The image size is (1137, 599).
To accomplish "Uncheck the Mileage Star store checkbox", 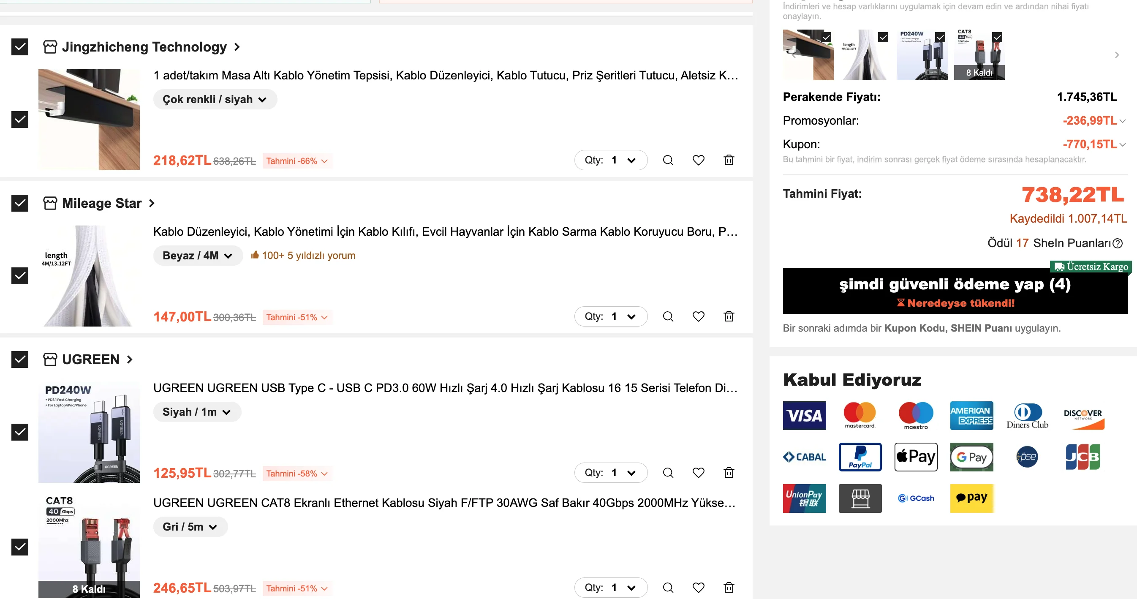I will pyautogui.click(x=19, y=203).
